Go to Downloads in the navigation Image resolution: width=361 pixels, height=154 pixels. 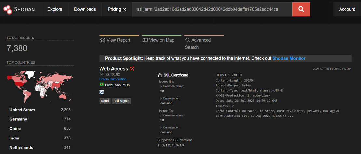(85, 9)
